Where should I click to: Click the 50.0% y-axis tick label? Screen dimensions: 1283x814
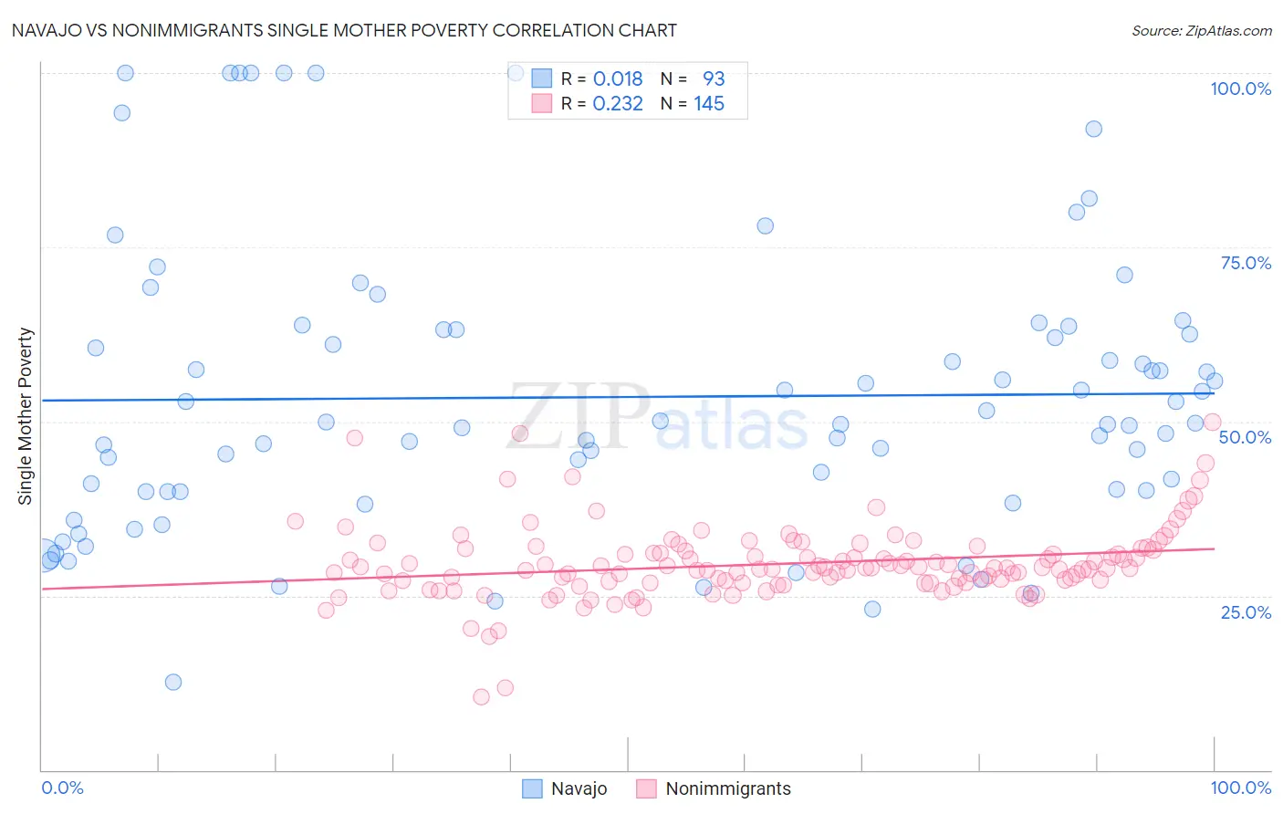[1245, 437]
